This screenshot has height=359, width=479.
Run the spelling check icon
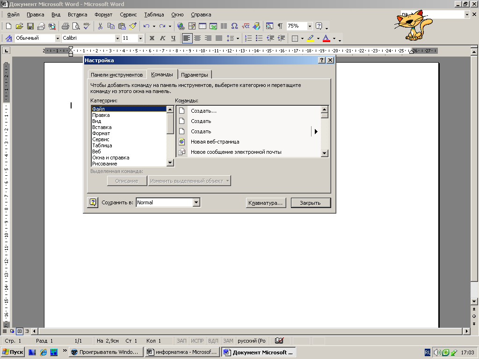point(87,26)
